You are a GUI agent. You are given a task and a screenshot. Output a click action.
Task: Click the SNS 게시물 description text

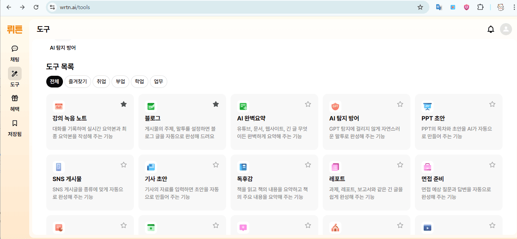pyautogui.click(x=88, y=193)
